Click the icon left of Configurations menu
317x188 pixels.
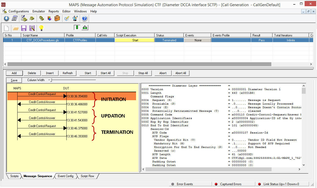point(4,11)
